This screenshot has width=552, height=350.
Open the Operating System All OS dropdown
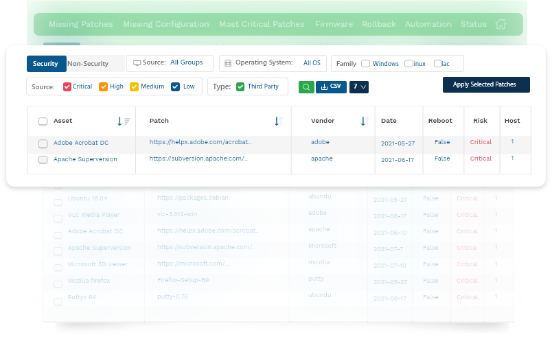point(273,63)
